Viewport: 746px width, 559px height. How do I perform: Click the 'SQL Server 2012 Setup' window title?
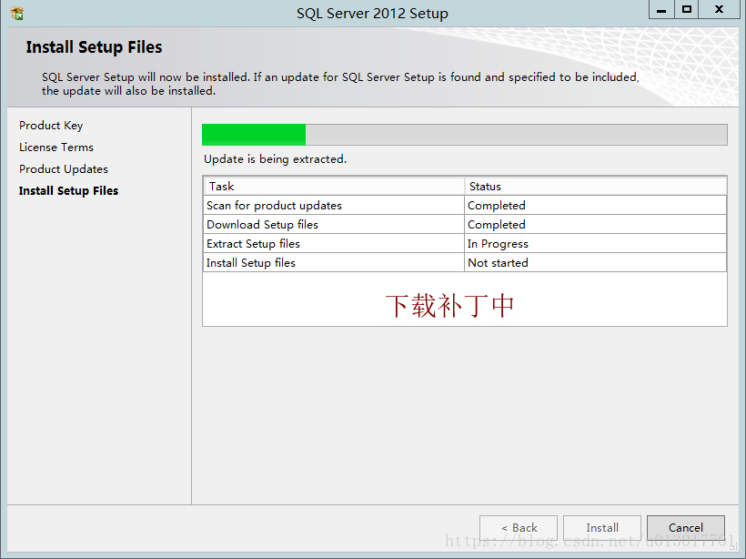click(x=372, y=14)
